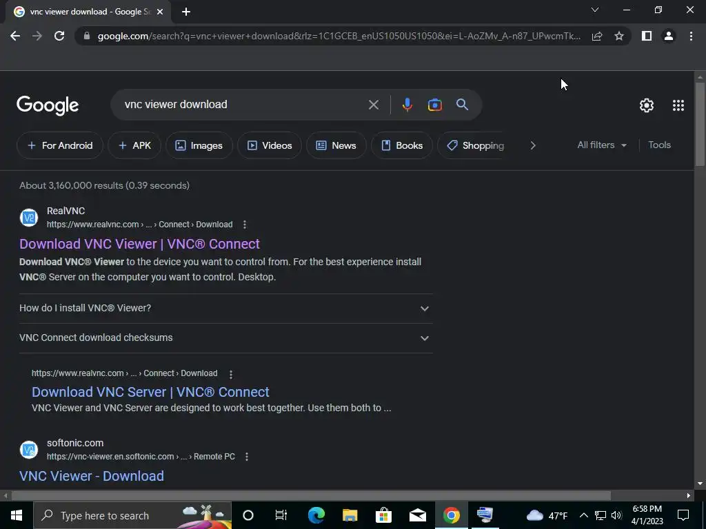The image size is (706, 529).
Task: Open Microsoft Store from taskbar
Action: tap(383, 515)
